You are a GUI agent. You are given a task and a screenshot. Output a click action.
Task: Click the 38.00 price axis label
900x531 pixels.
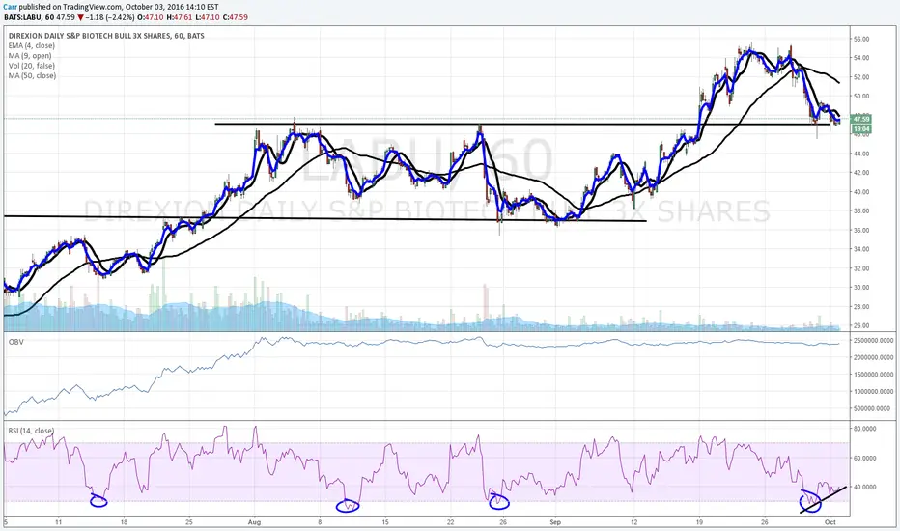click(x=861, y=210)
